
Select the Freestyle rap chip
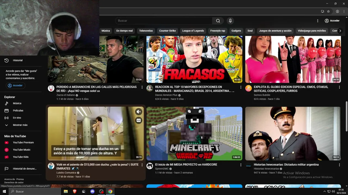pos(218,31)
